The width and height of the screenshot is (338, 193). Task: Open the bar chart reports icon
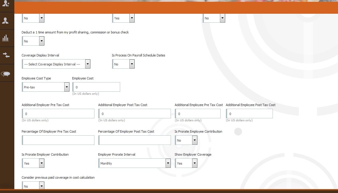[5, 38]
